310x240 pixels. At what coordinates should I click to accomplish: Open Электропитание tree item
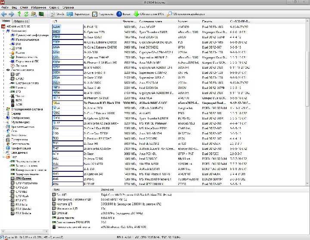point(24,57)
